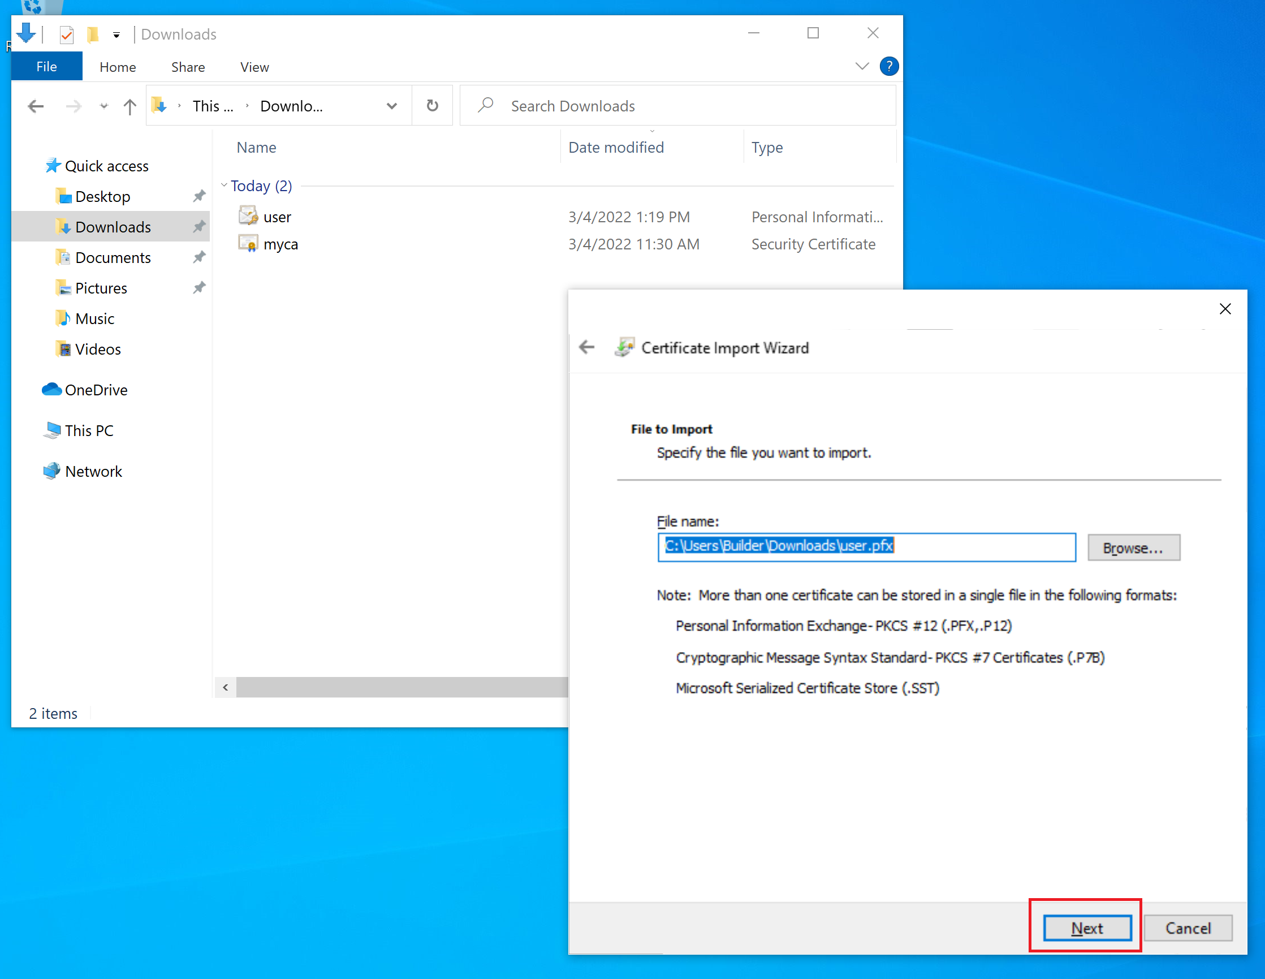
Task: Click Cancel in the Certificate Import Wizard
Action: [x=1188, y=928]
